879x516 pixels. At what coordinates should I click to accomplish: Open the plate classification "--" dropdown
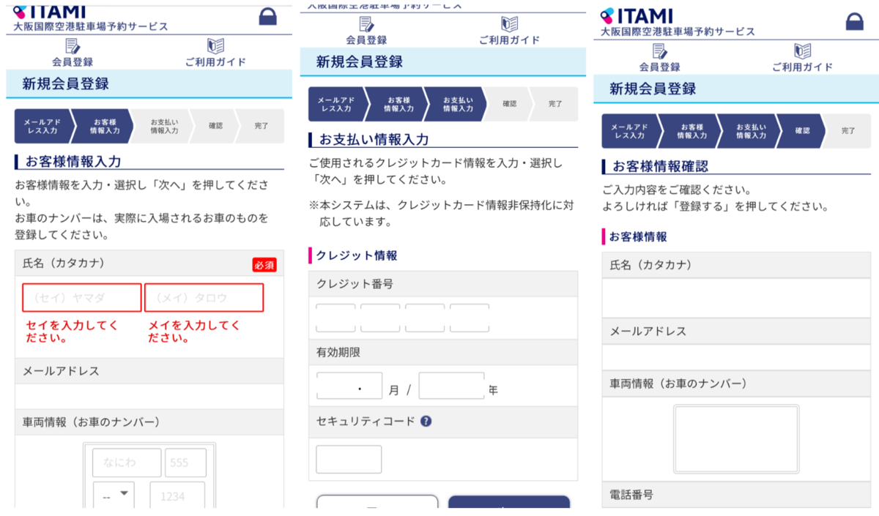114,496
